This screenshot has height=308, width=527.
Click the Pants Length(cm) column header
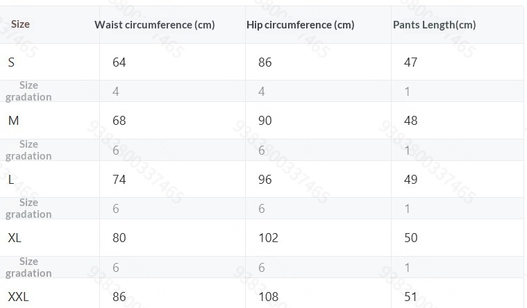click(x=434, y=25)
